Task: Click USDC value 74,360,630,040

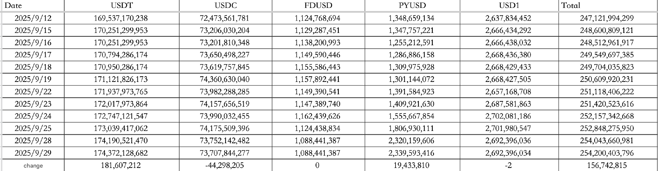Action: 224,80
